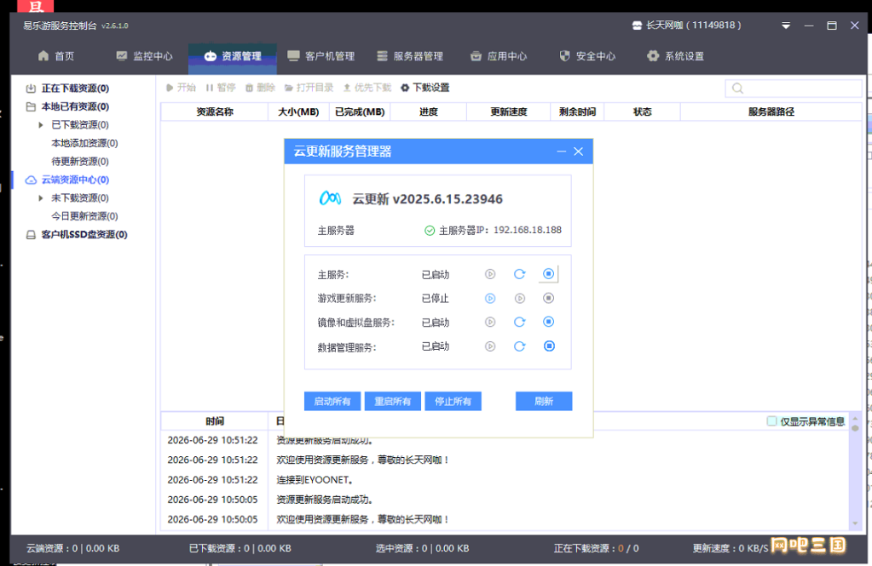Stop the 数据管理服务
This screenshot has width=872, height=566.
(549, 346)
